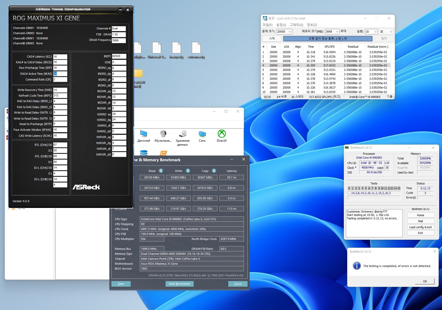Viewport: 442px width, 310px height.
Task: Select the Universal-2... desktop file icon
Action: [x=156, y=50]
